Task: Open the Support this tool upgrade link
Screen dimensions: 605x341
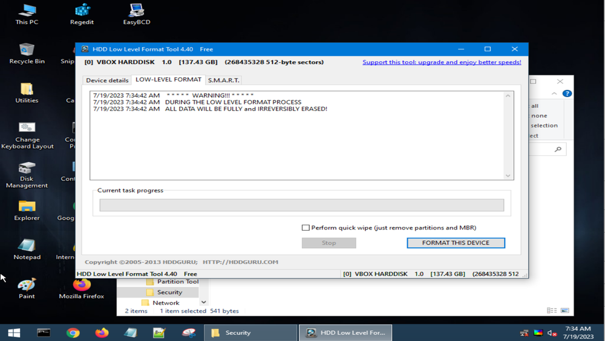Action: 441,62
